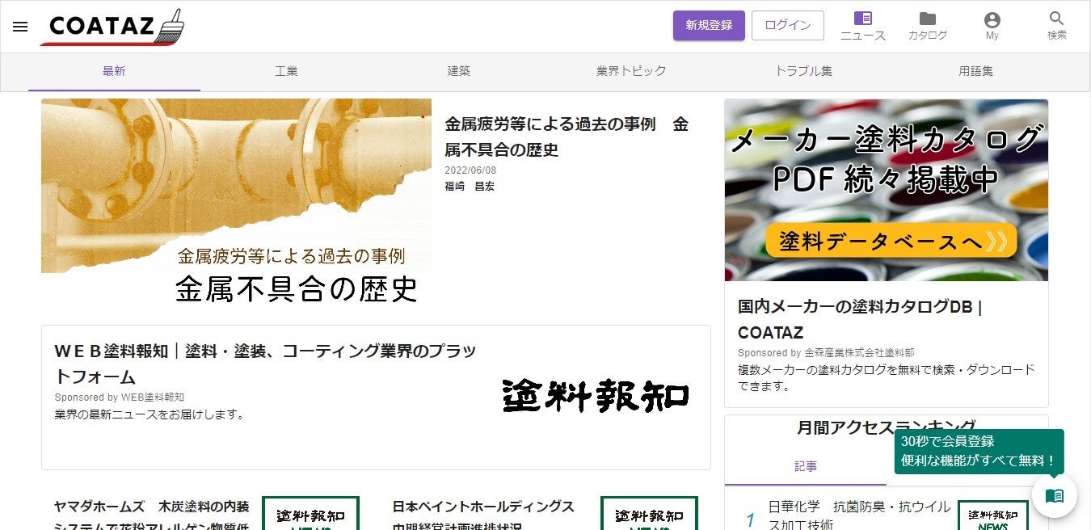Click the 塗料データベースへ banner button

pyautogui.click(x=890, y=241)
